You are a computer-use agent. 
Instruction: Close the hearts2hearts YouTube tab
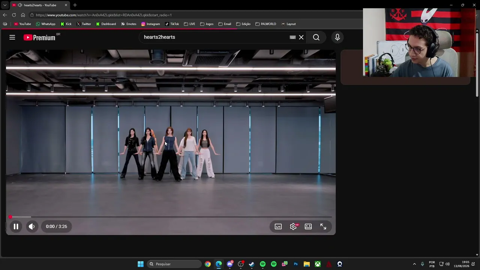[x=66, y=5]
